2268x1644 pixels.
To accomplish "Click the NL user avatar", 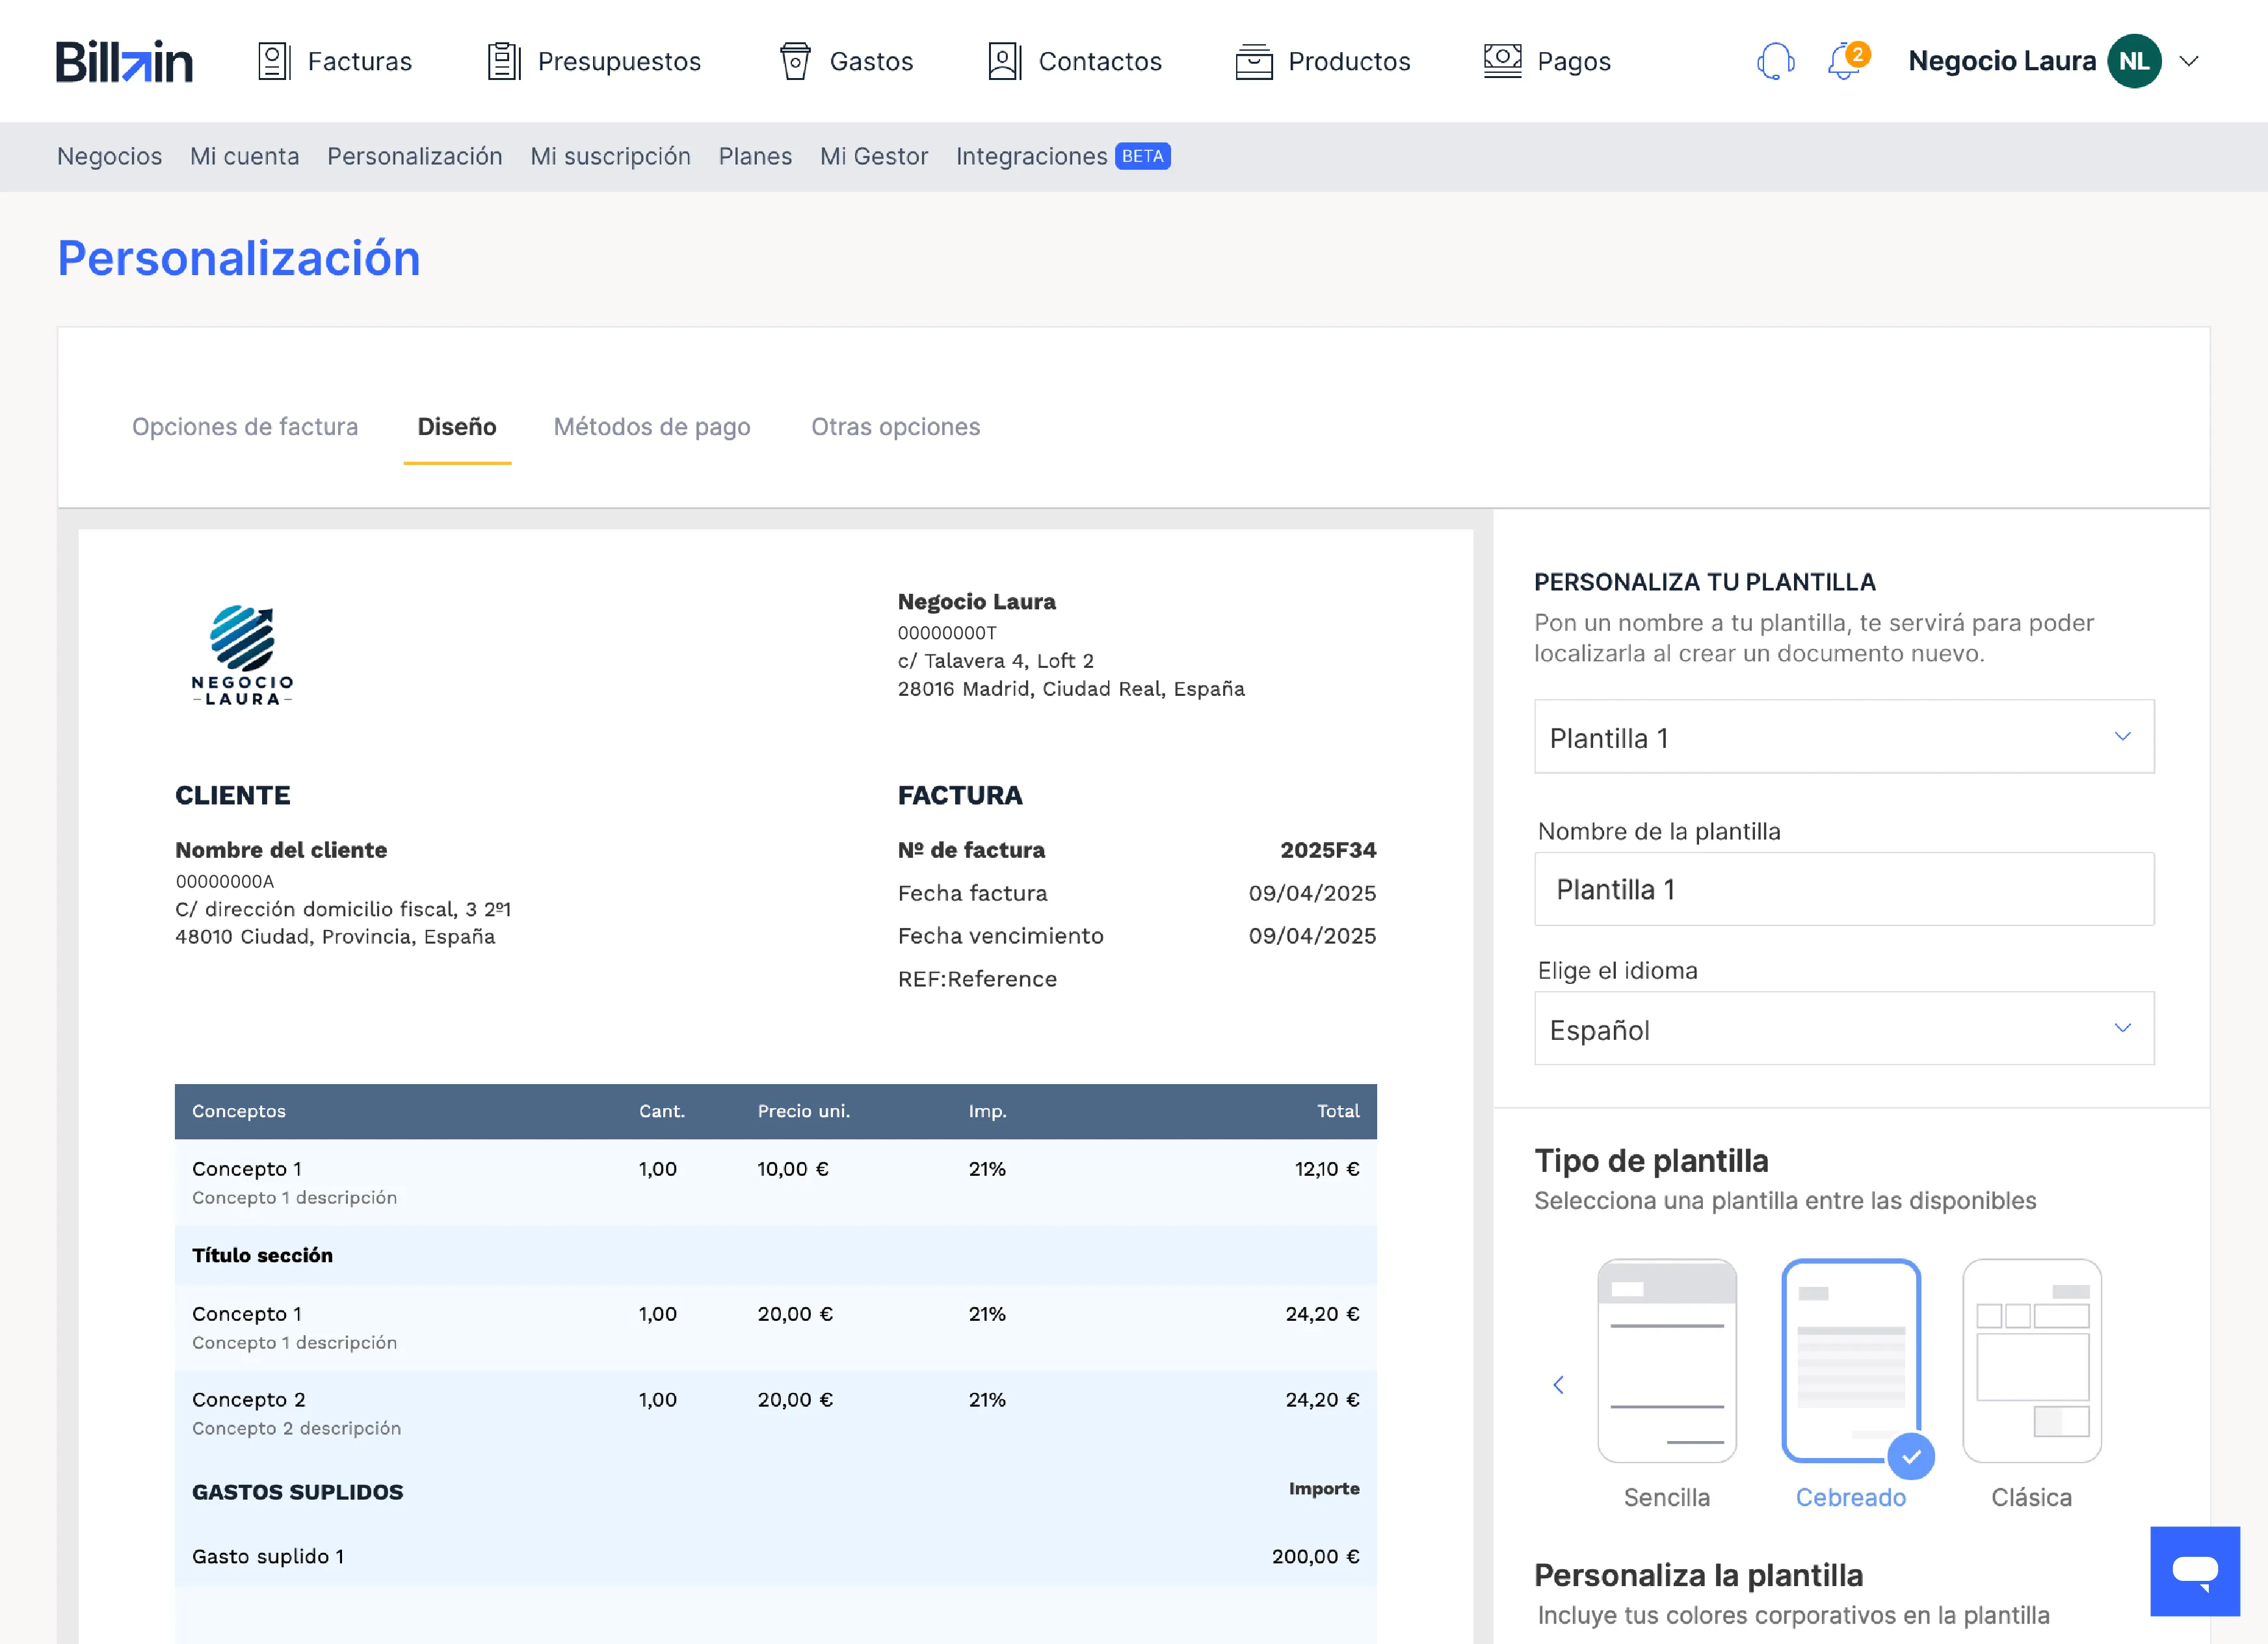I will point(2134,61).
